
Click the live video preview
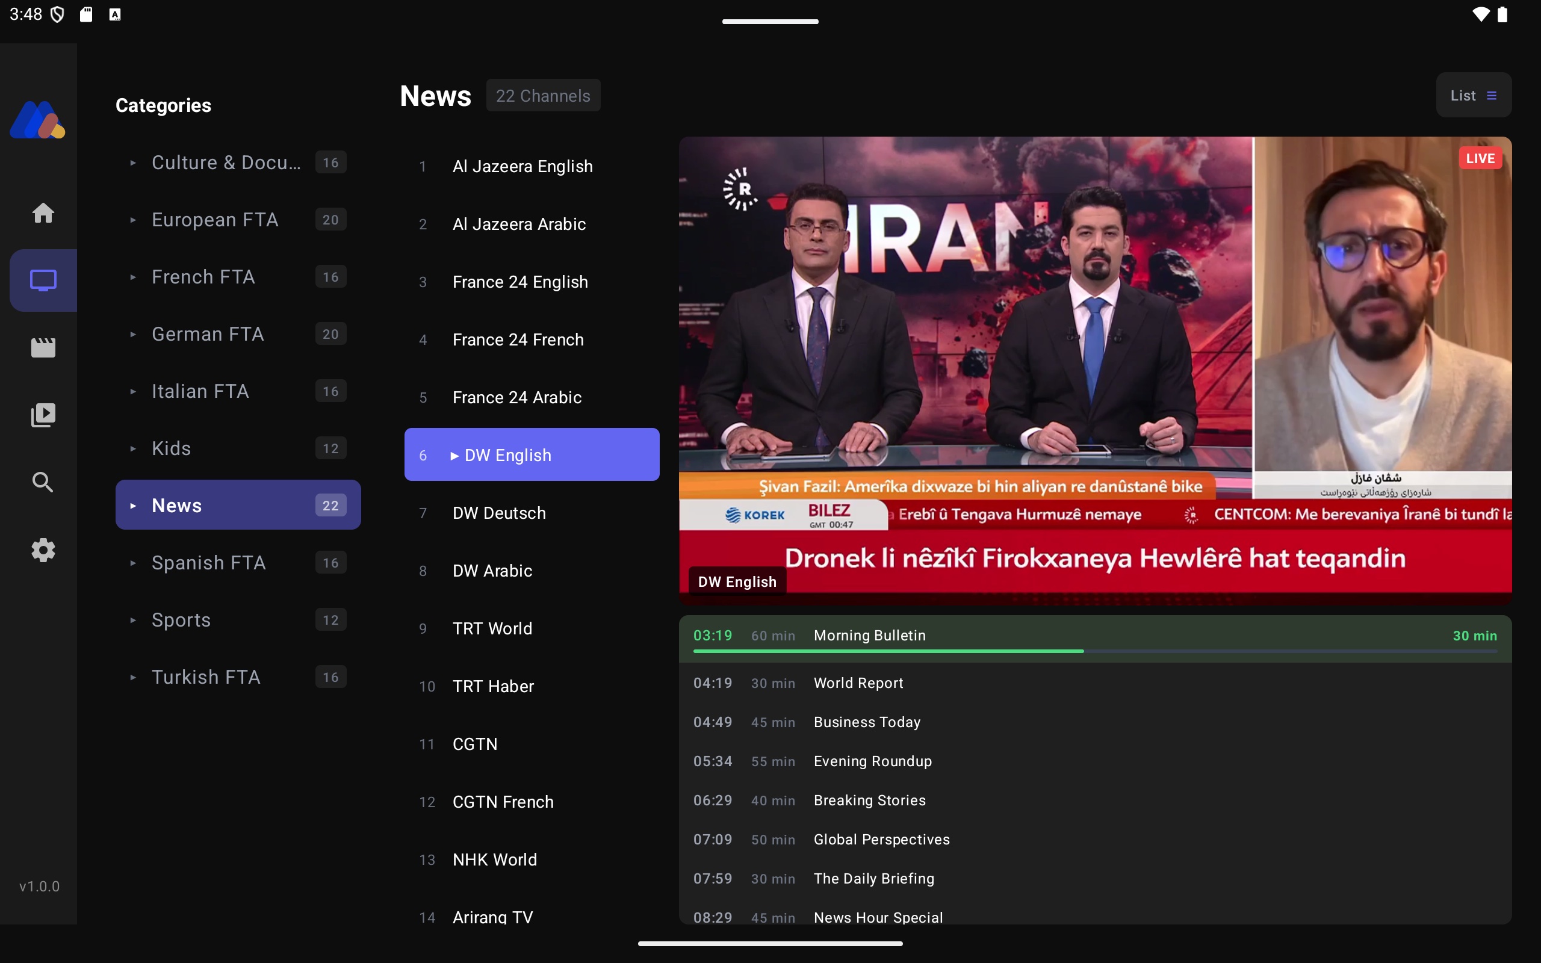[x=1094, y=370]
